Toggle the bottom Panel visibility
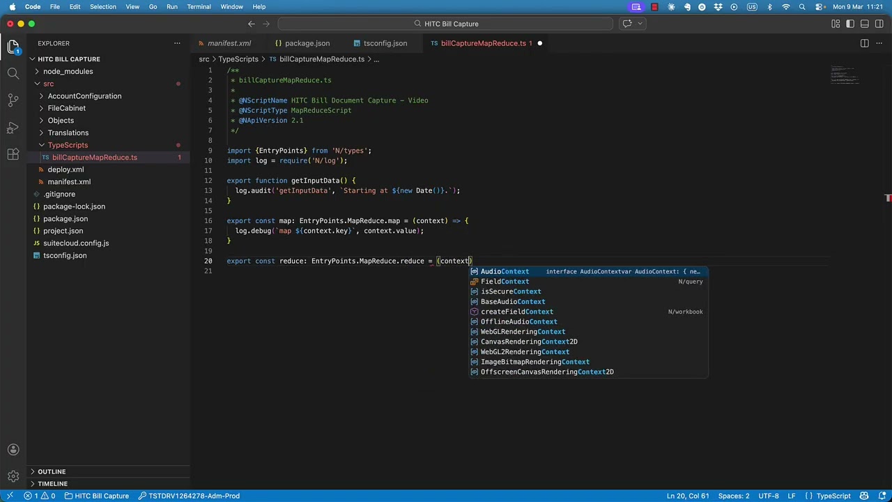Image resolution: width=892 pixels, height=502 pixels. pos(865,24)
